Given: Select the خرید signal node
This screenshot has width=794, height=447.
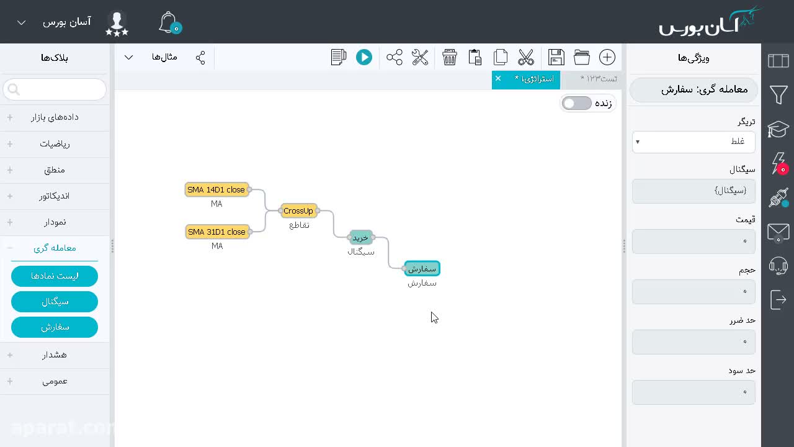Looking at the screenshot, I should [x=360, y=237].
